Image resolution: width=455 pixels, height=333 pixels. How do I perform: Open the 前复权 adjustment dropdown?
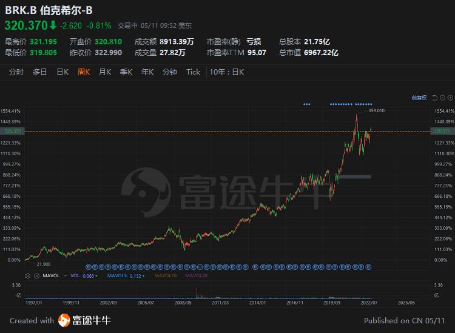point(419,98)
